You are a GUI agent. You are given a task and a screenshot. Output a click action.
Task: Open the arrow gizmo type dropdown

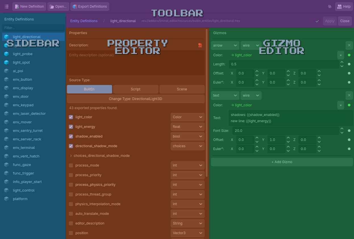click(225, 45)
